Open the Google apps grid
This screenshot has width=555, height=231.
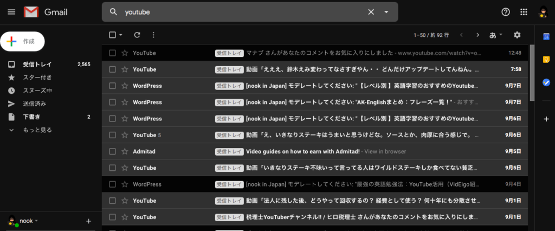tap(524, 12)
